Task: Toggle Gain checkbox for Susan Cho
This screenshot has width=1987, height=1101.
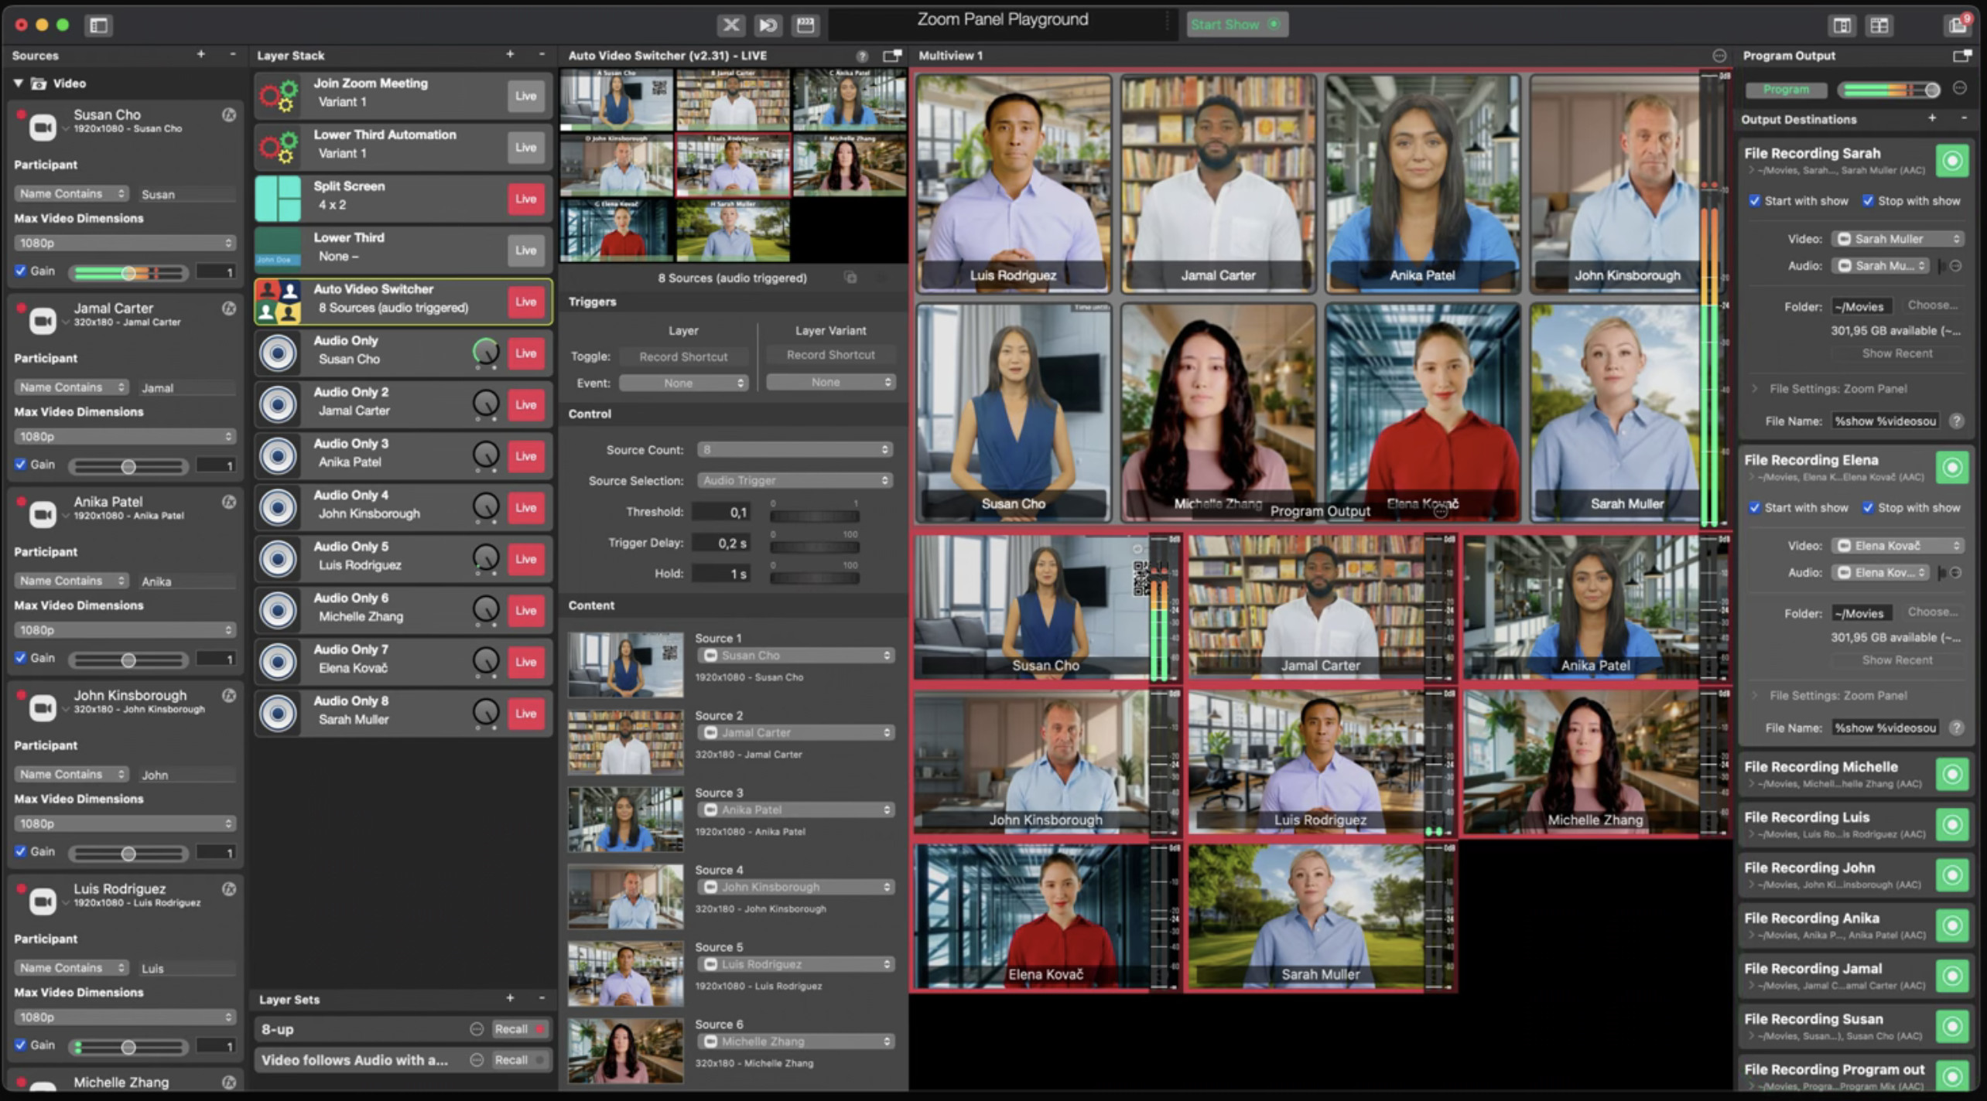Action: (21, 271)
